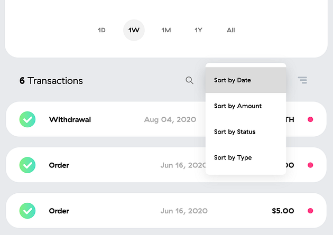Select the 1W time range
This screenshot has width=333, height=235.
click(x=134, y=30)
